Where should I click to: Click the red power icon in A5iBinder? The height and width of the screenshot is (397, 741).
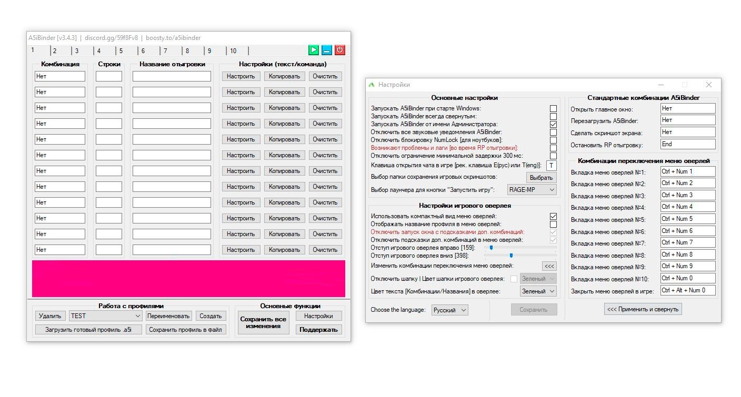(340, 50)
